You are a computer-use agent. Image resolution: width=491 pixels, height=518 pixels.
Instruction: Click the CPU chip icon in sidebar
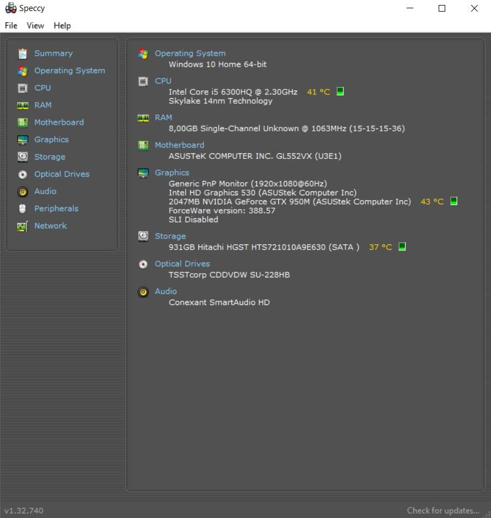[x=23, y=88]
